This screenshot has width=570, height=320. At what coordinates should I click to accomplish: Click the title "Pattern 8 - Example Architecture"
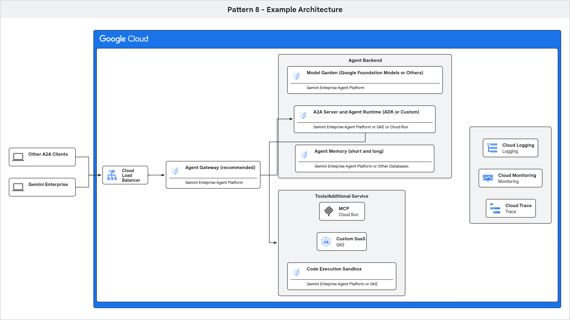click(x=285, y=10)
